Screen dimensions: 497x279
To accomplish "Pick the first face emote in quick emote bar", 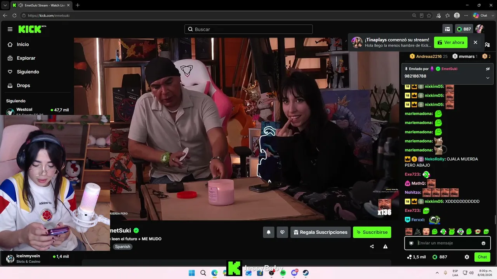I will [x=408, y=232].
